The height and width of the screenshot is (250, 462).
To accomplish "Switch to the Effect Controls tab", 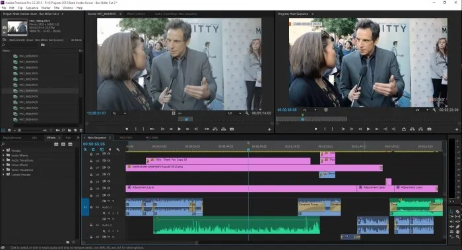I will click(x=135, y=14).
